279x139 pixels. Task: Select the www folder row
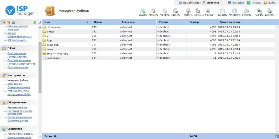[x=158, y=49]
